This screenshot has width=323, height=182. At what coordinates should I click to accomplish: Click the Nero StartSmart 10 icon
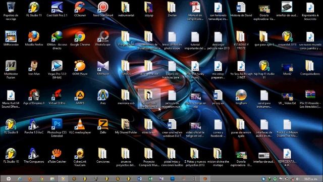103,11
